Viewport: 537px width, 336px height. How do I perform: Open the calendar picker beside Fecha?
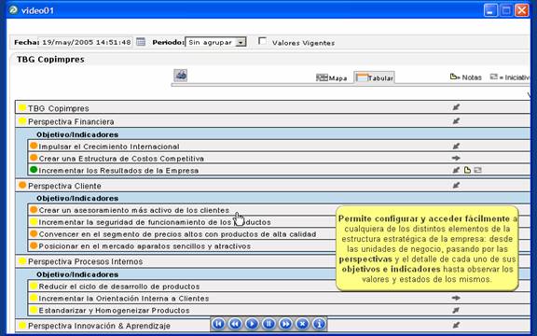coord(141,42)
